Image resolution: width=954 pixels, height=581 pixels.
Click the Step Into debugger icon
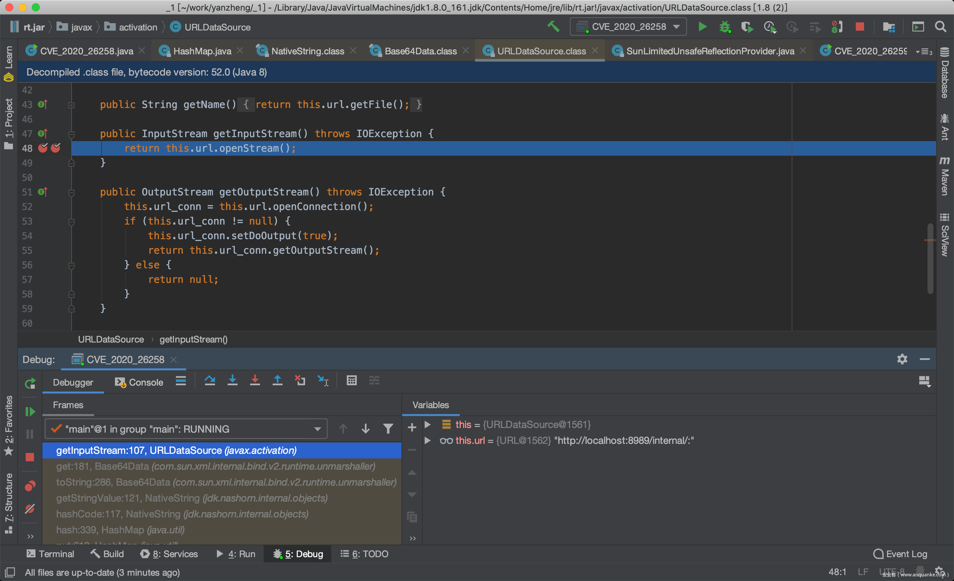pos(232,381)
